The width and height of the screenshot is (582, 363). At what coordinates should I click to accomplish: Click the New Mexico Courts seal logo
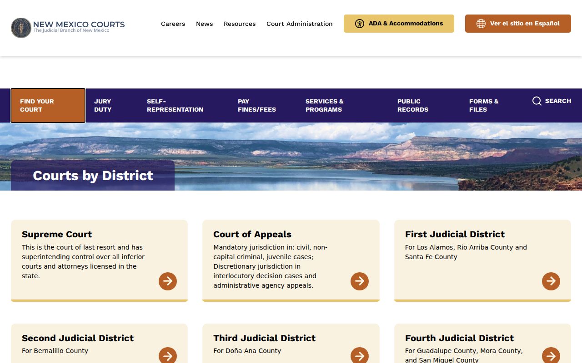click(x=21, y=28)
